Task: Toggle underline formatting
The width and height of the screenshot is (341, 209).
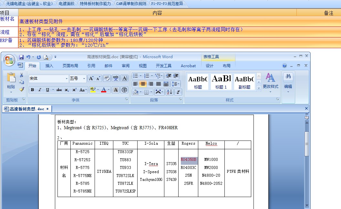Action: [47, 90]
